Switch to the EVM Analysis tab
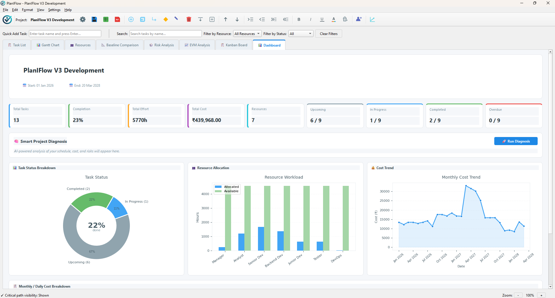This screenshot has height=298, width=555. (x=197, y=45)
